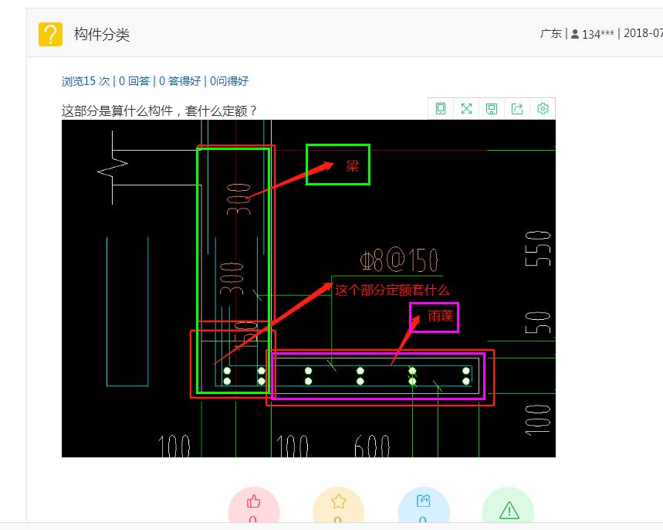Click the posting date 2018-07
Viewport: 663px width, 530px height.
643,33
